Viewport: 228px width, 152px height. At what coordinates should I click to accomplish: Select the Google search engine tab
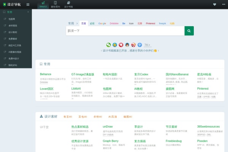(x=102, y=24)
